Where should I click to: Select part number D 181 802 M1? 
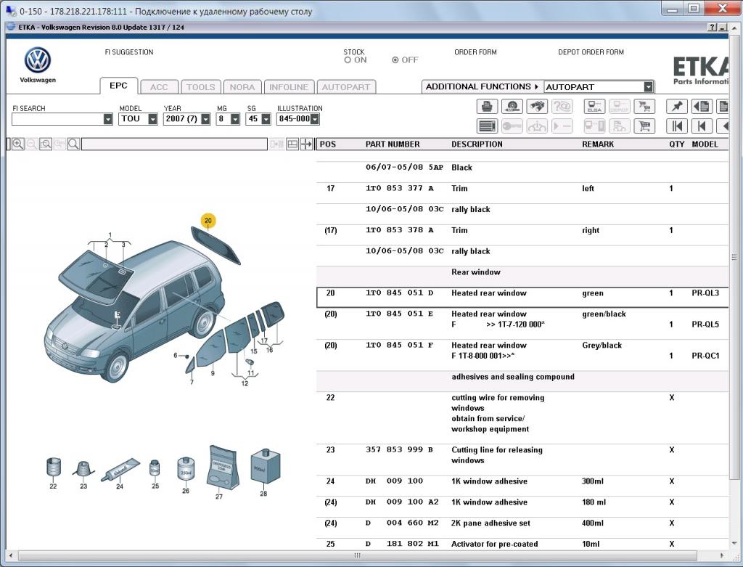tap(402, 544)
